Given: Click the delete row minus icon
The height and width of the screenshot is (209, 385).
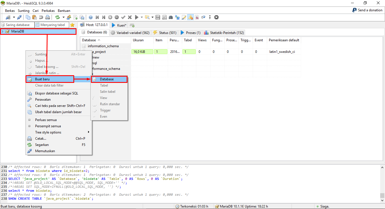Looking at the screenshot, I should (117, 17).
